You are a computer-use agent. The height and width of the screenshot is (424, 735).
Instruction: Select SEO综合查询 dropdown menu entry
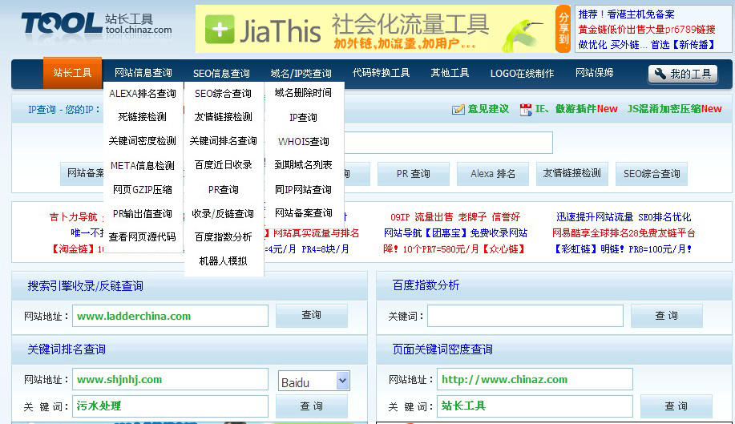pyautogui.click(x=223, y=93)
